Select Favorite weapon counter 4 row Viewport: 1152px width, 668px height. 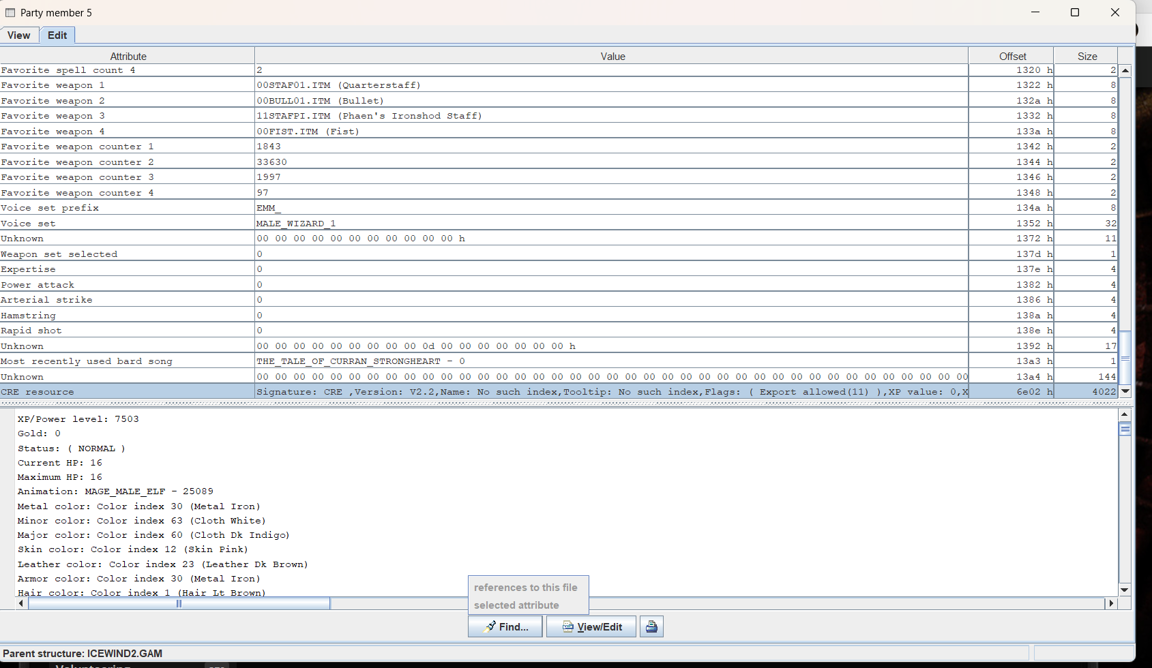click(559, 193)
